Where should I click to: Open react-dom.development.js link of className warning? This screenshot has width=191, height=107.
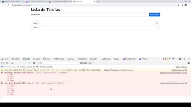[x=173, y=73]
